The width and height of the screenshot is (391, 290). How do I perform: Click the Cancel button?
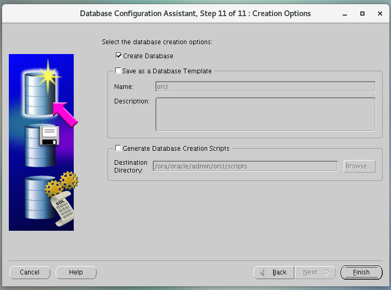tap(30, 272)
